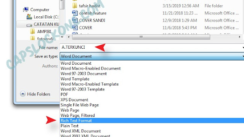Click the horizontal scrollbar thumb
Image resolution: width=244 pixels, height=137 pixels.
click(141, 37)
